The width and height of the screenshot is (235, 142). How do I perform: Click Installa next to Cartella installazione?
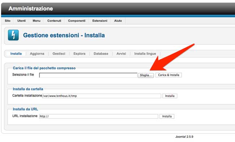tap(170, 96)
